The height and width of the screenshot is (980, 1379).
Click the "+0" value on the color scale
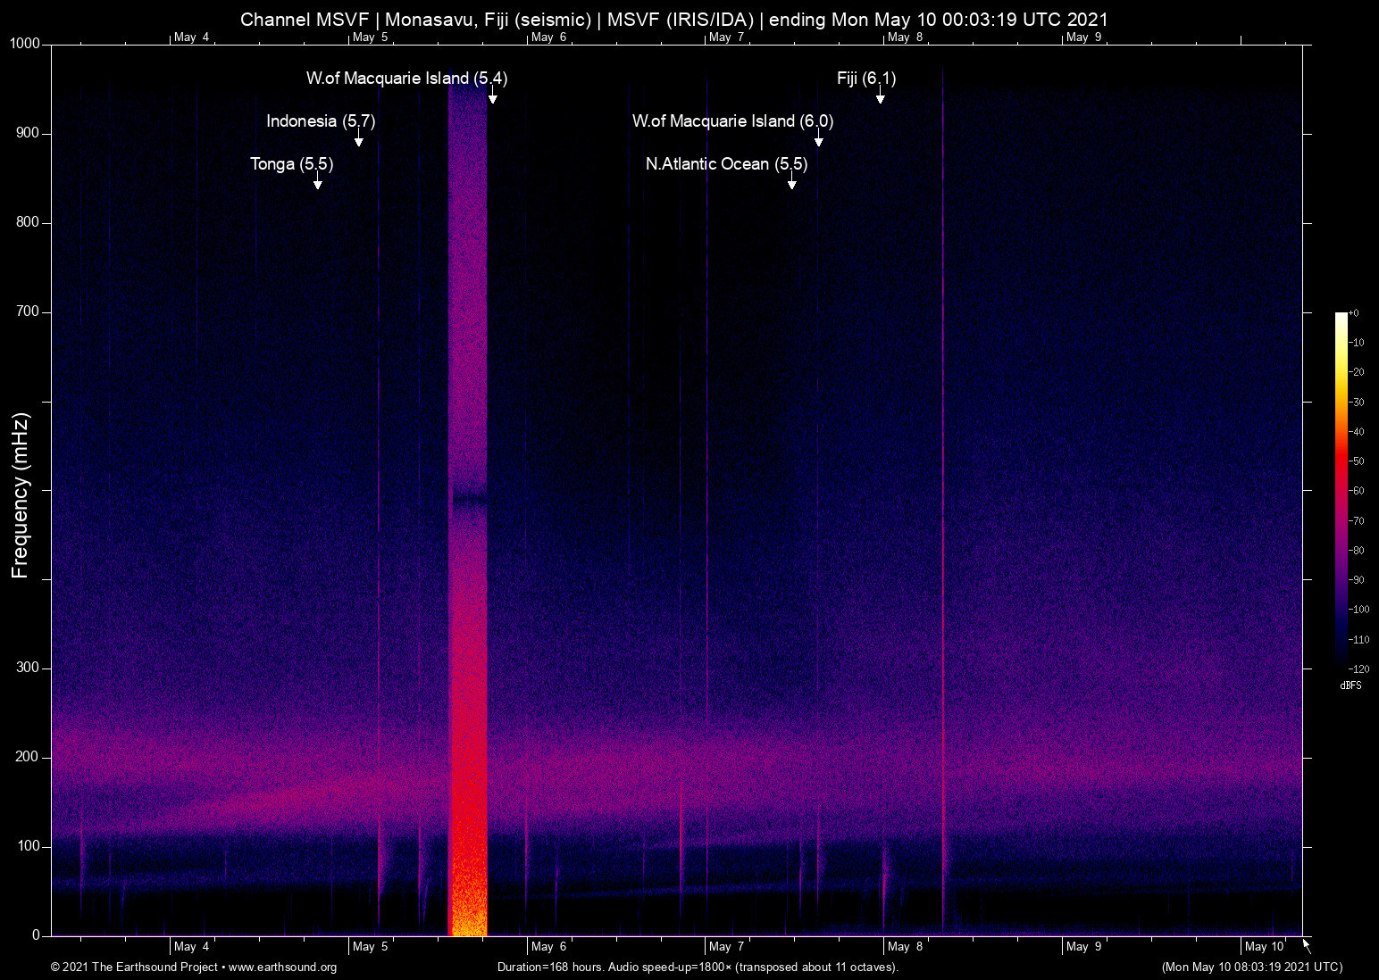point(1354,313)
